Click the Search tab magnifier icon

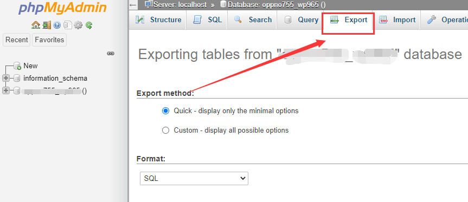click(x=238, y=19)
